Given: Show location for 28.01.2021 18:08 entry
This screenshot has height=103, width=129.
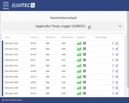Looking at the screenshot, I should (113, 82).
